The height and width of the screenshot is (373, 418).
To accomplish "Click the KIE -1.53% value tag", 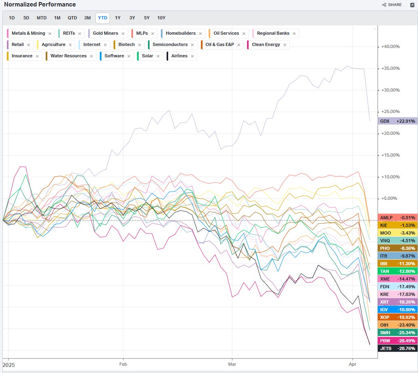I will point(397,225).
